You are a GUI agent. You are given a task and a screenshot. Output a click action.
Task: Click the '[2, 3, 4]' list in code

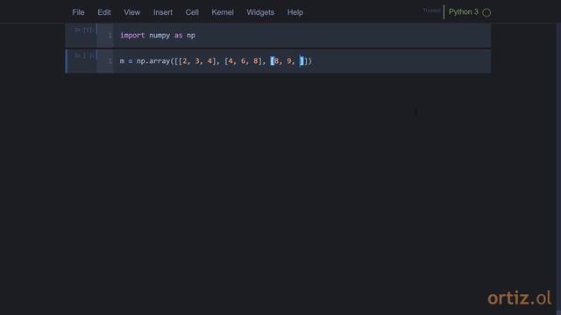[196, 61]
